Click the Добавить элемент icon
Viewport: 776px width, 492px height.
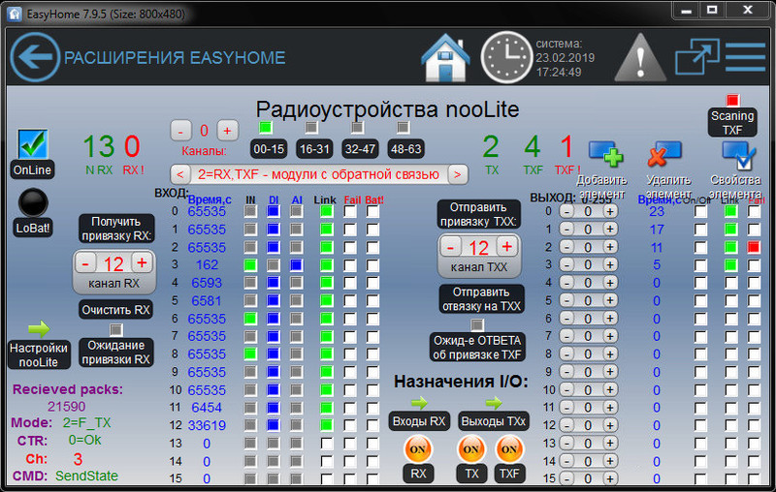tap(605, 155)
